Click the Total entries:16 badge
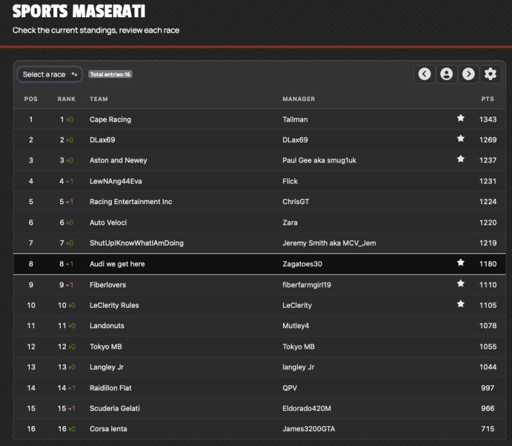 [110, 74]
